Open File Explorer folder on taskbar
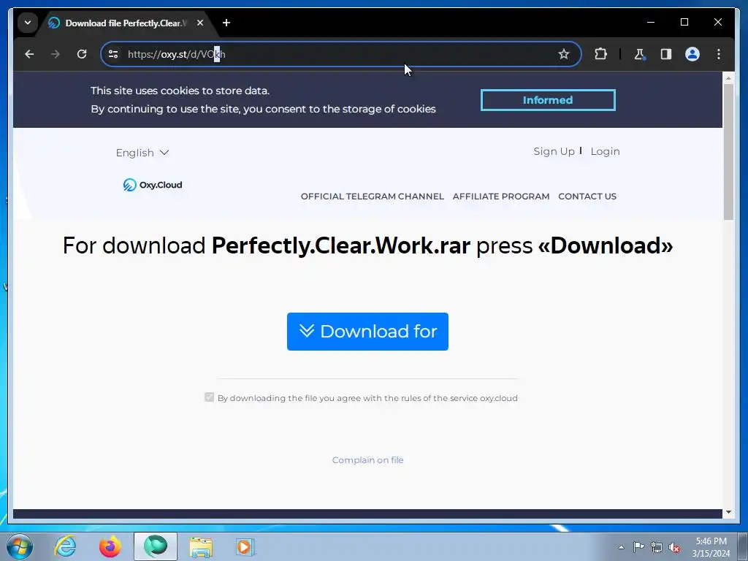748x561 pixels. (x=201, y=546)
